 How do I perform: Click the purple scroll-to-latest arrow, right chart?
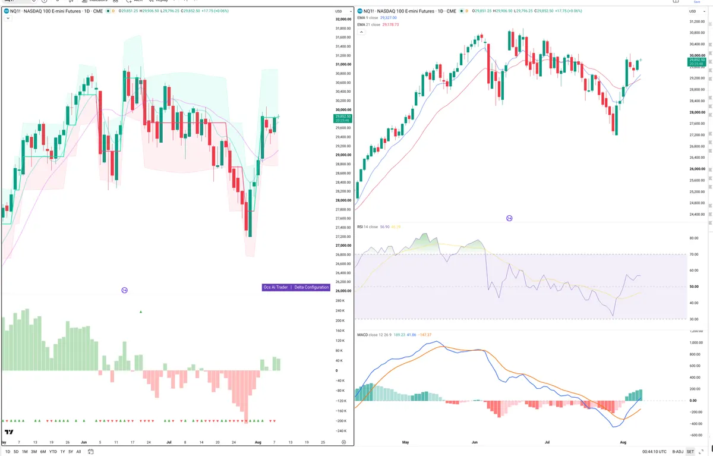click(509, 218)
